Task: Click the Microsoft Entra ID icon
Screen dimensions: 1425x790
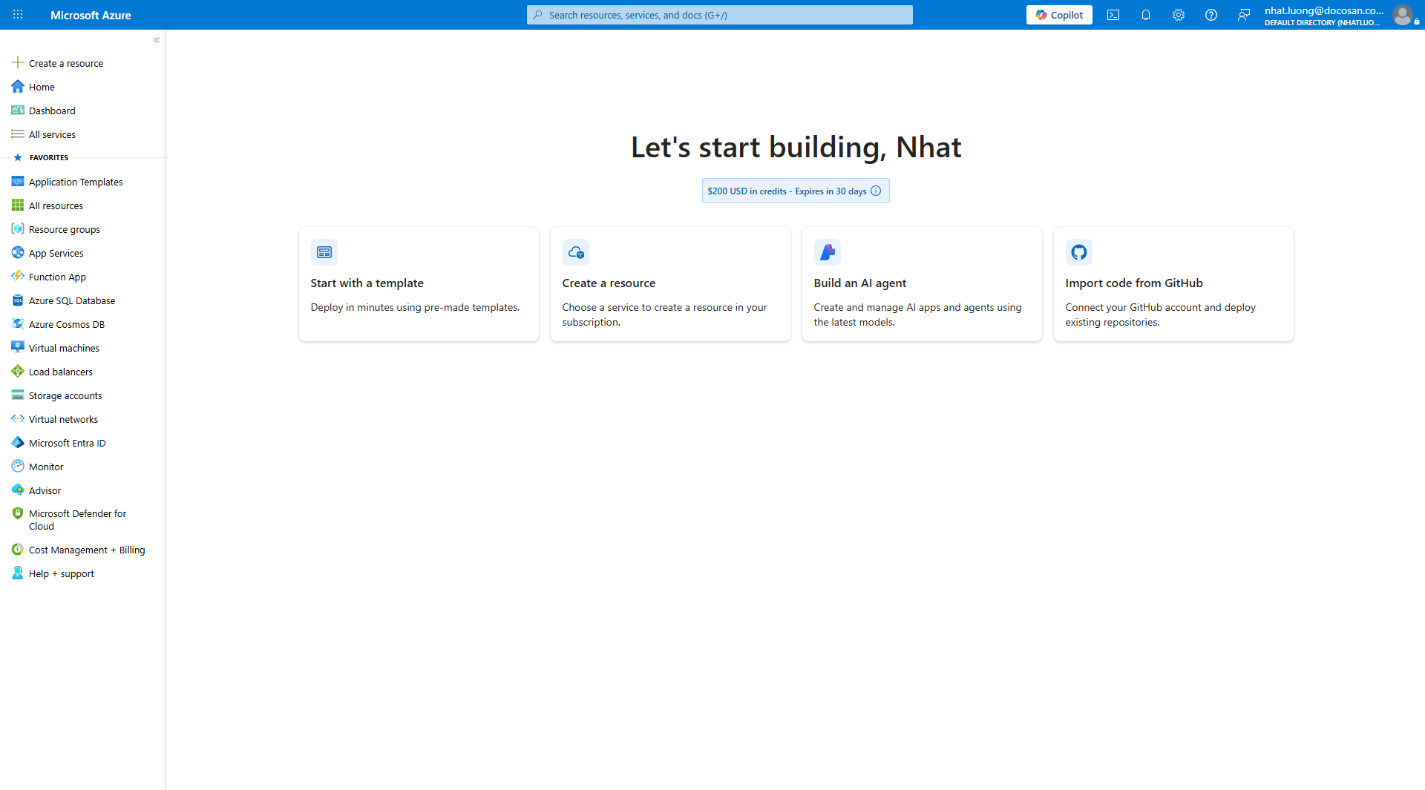Action: pos(18,443)
